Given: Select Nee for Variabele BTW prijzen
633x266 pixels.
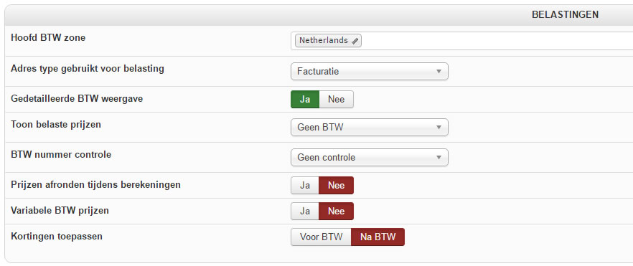Looking at the screenshot, I should pos(337,212).
